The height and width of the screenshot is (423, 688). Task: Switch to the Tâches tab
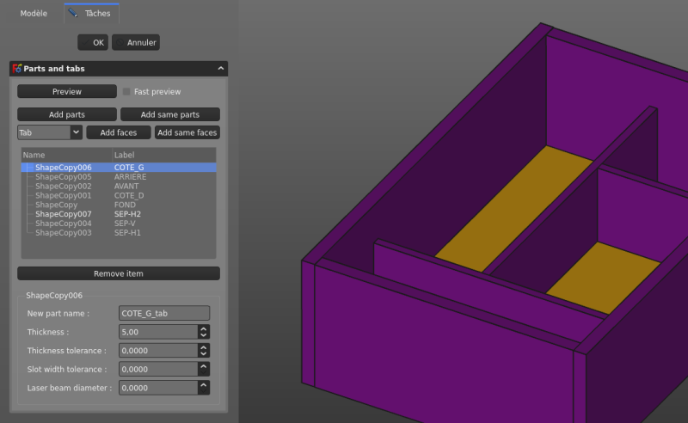(92, 13)
